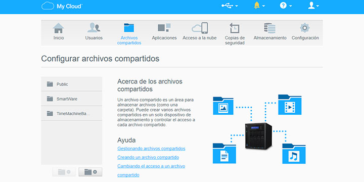Select the SmartWare share folder icon
This screenshot has width=364, height=182.
tap(50, 99)
